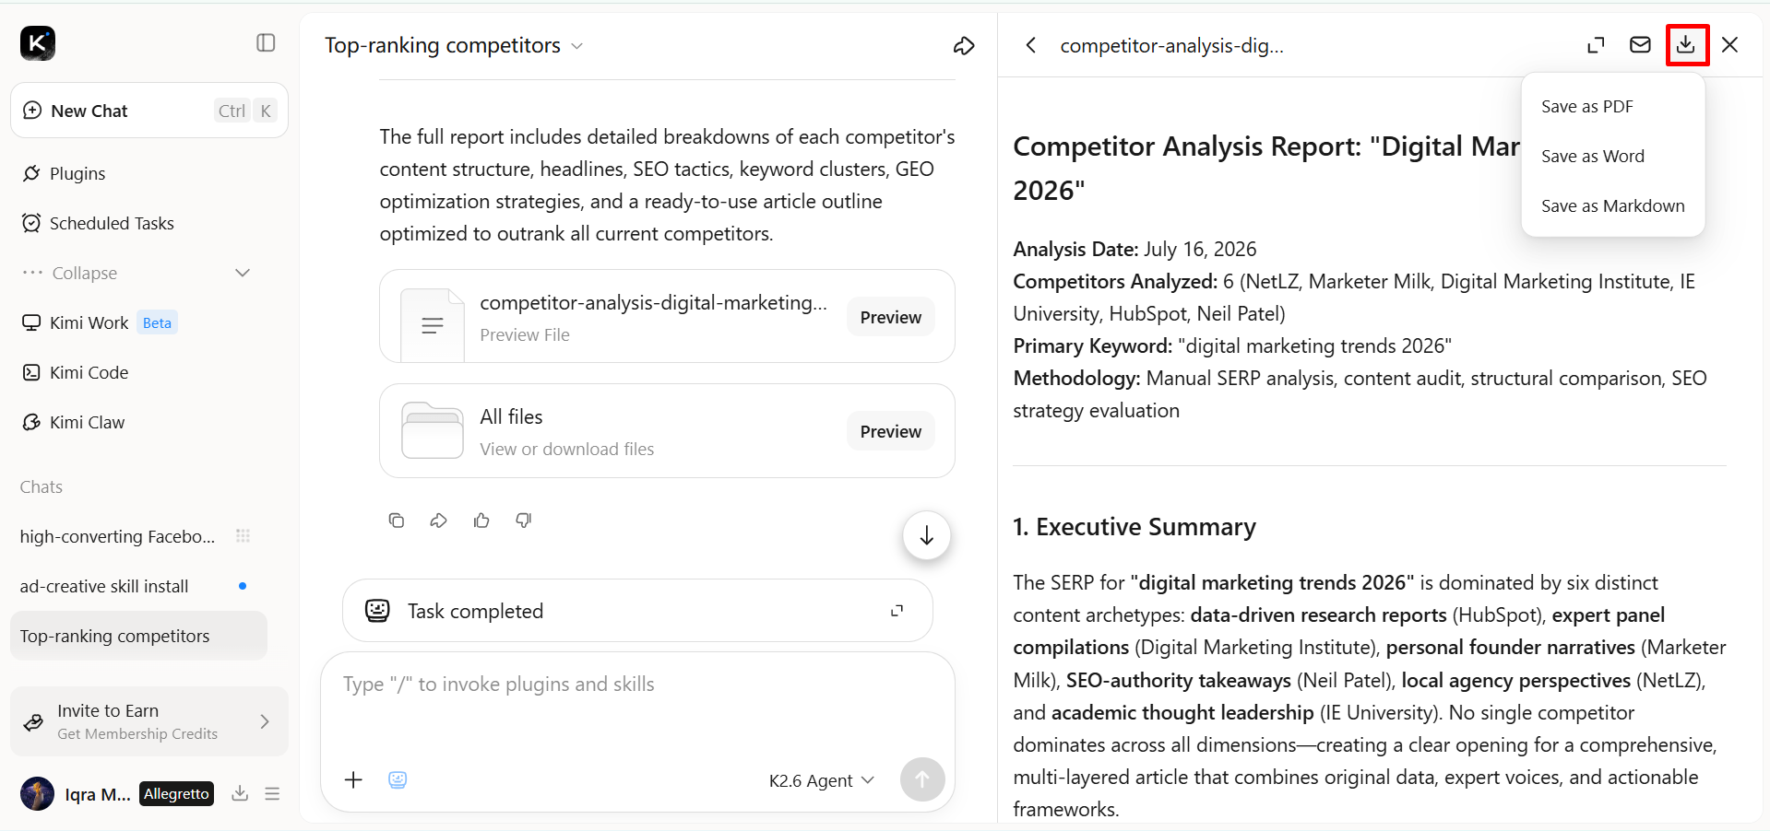Jump to bottom with the down arrow
Screen dimensions: 1770x831
pos(927,535)
